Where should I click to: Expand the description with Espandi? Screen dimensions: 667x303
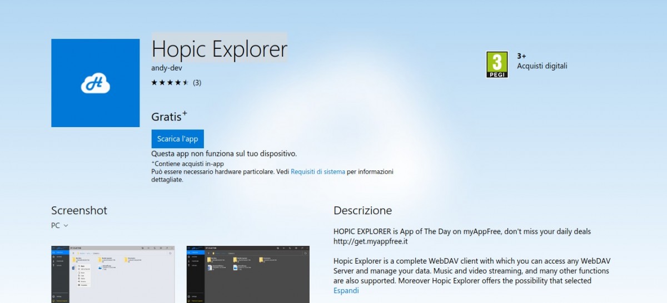pyautogui.click(x=346, y=290)
